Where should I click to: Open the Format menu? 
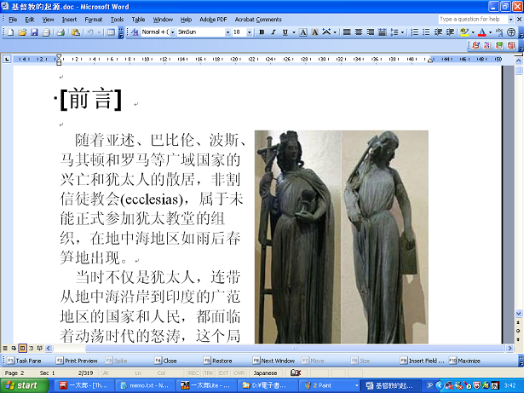click(94, 19)
